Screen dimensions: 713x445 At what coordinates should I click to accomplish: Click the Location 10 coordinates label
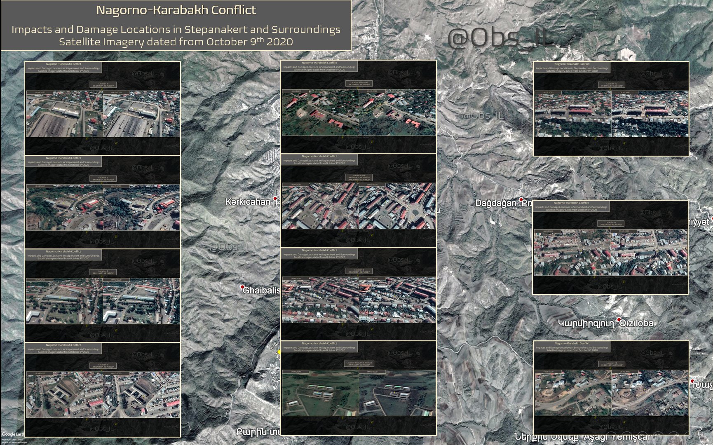pyautogui.click(x=611, y=85)
